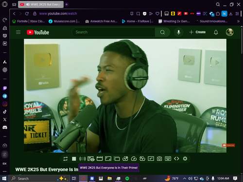Click the Create button on YouTube
This screenshot has width=243, height=182.
[197, 32]
